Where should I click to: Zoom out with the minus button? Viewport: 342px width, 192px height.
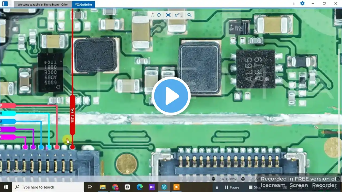[x=213, y=179]
